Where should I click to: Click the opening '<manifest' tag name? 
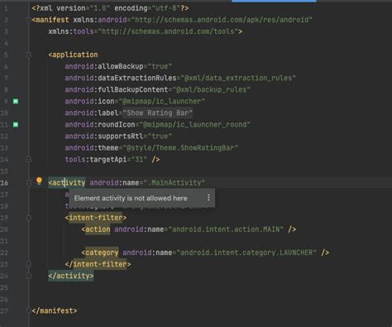click(x=50, y=20)
